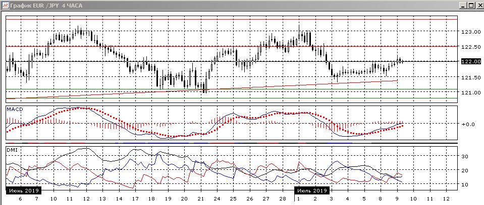Click the 122.50 price axis label
This screenshot has width=484, height=205.
(x=470, y=47)
